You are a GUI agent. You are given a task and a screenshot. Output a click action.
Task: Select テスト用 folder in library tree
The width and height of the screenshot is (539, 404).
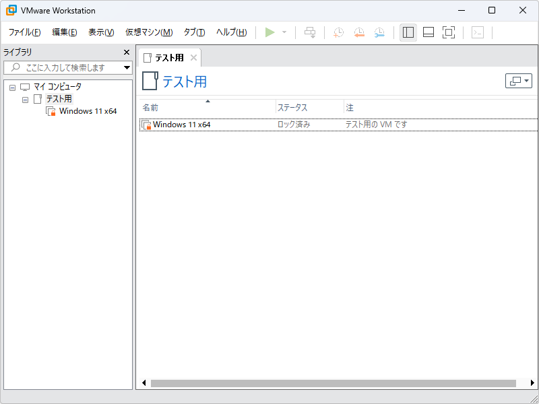(x=59, y=99)
